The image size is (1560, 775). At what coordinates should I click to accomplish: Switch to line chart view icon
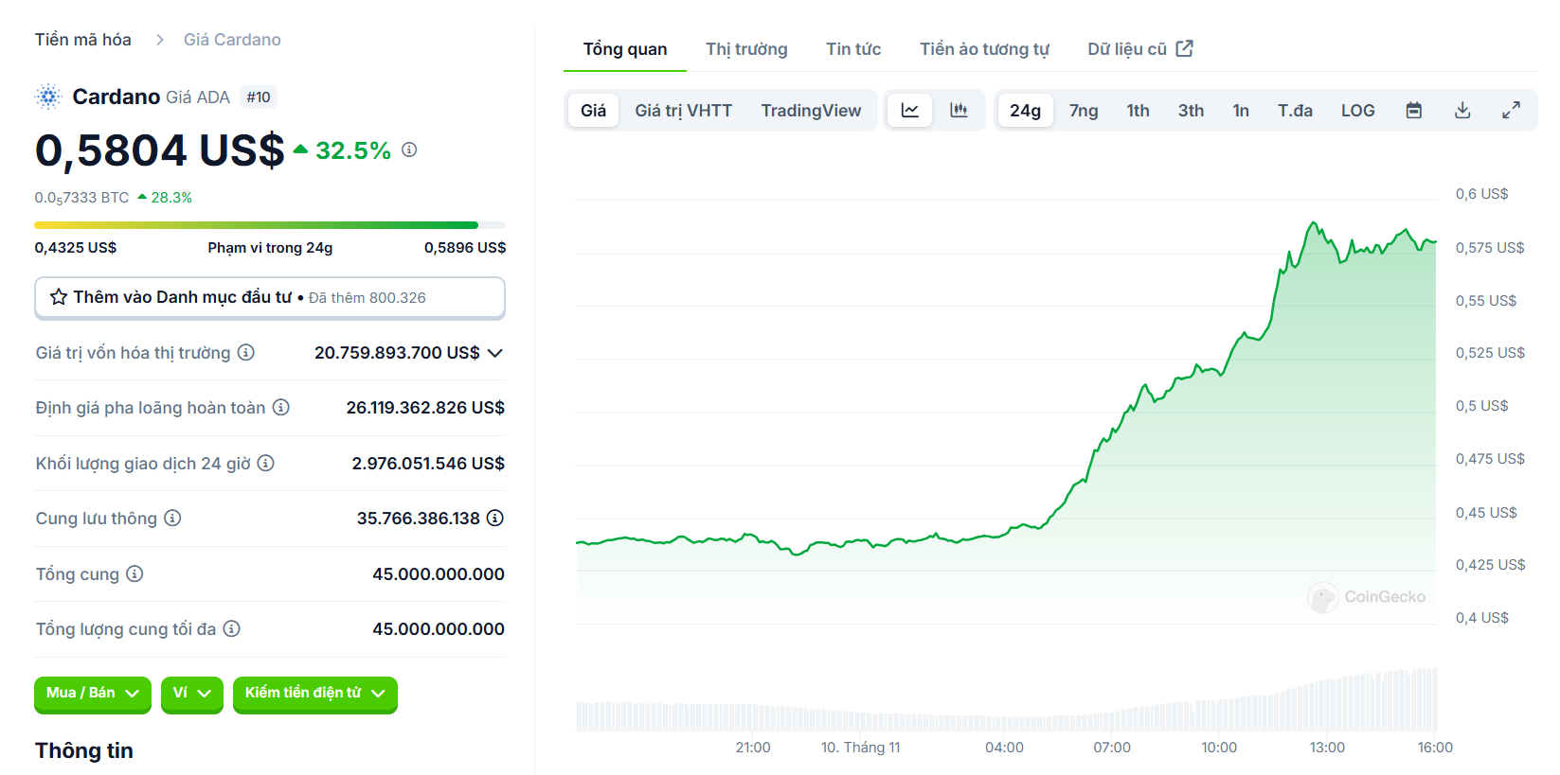[x=910, y=111]
